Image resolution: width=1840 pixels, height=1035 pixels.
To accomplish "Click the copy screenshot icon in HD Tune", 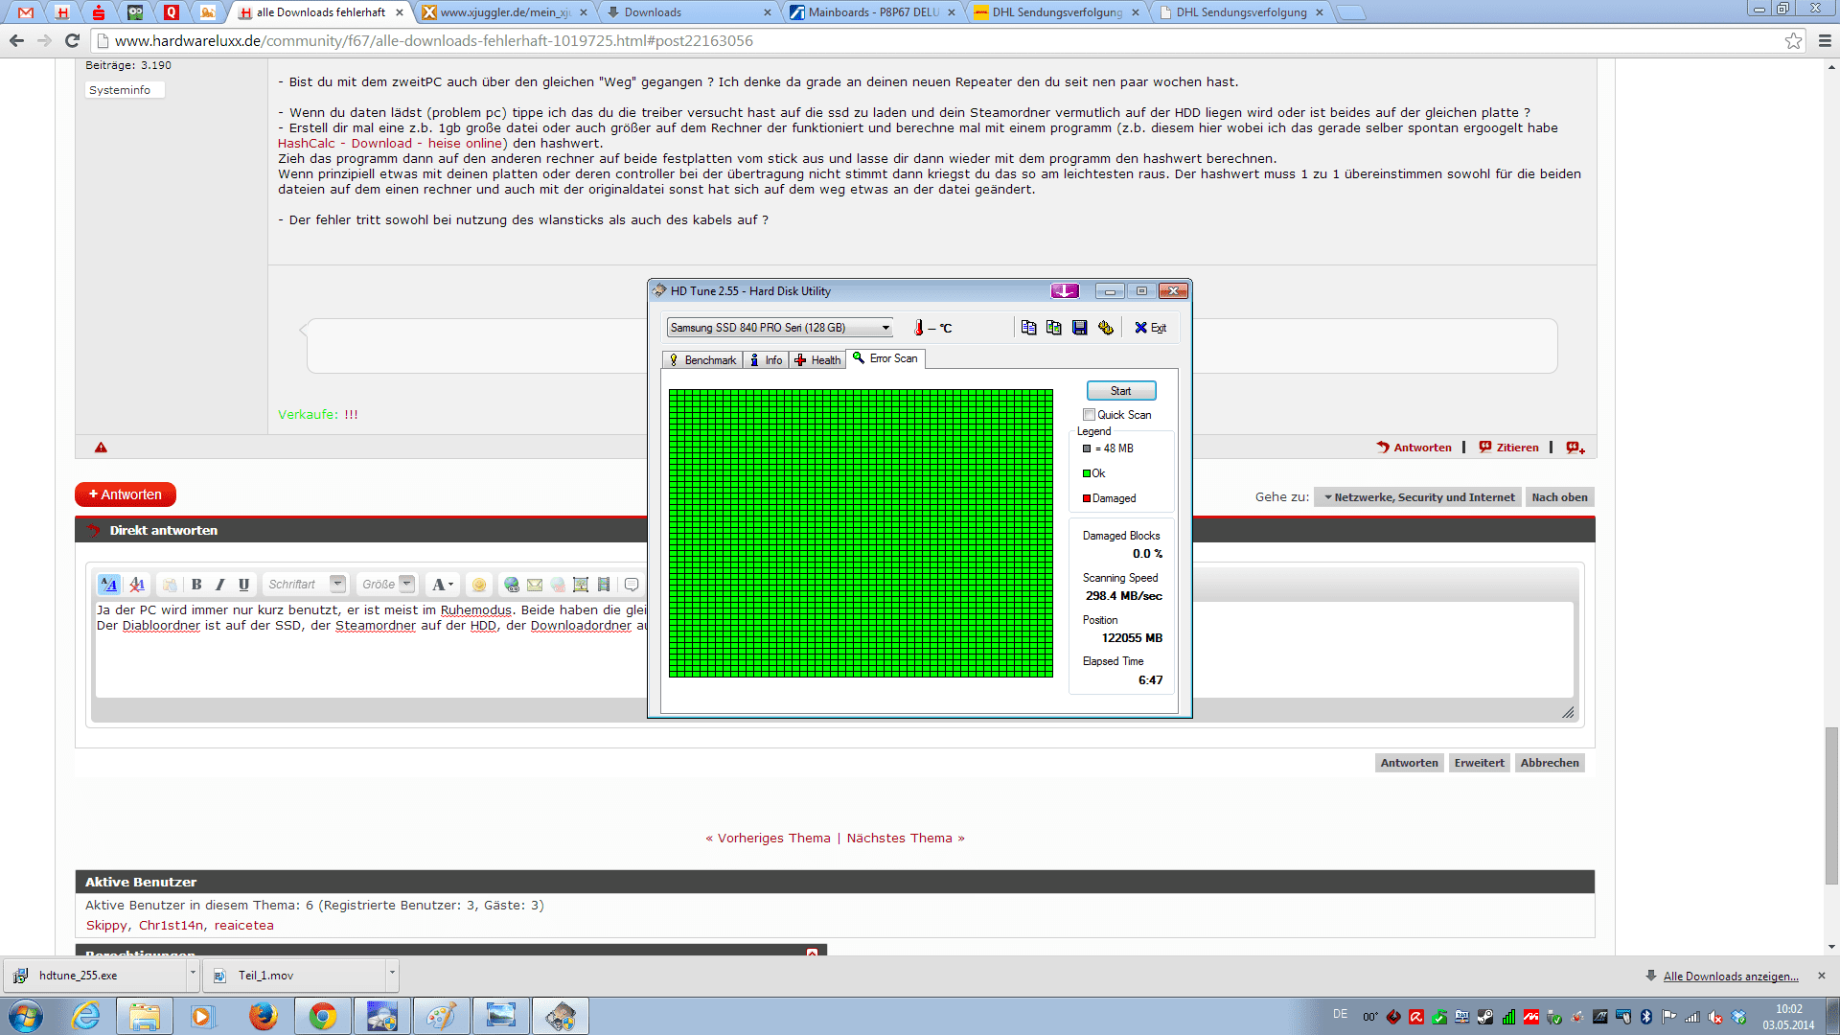I will pyautogui.click(x=1054, y=328).
